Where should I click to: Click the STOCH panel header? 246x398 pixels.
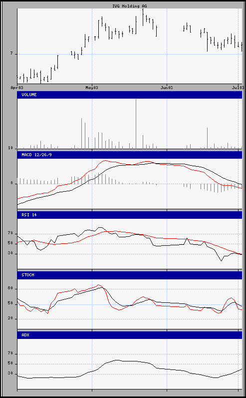click(x=130, y=275)
